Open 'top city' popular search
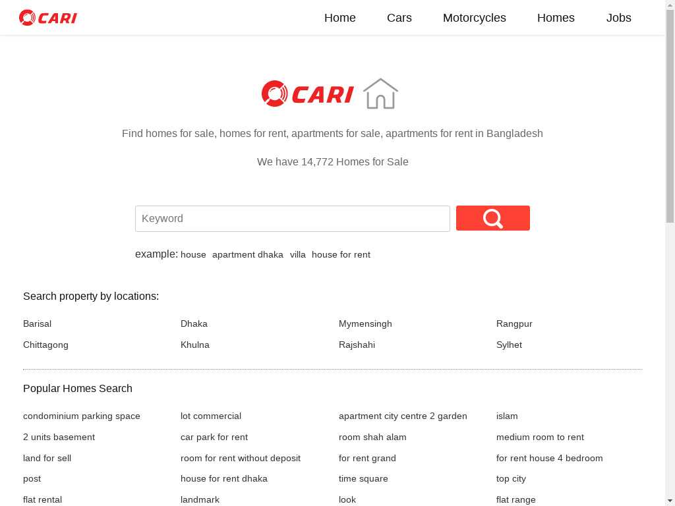Viewport: 675px width, 506px height. tap(512, 479)
